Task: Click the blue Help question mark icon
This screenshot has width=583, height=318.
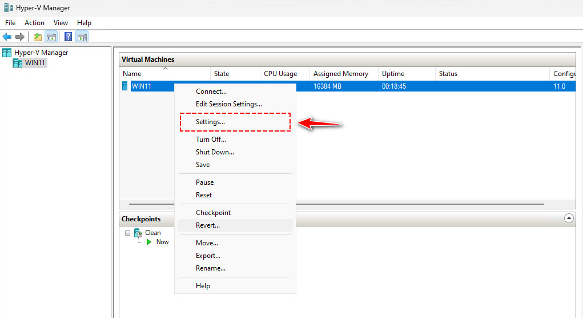Action: 69,37
